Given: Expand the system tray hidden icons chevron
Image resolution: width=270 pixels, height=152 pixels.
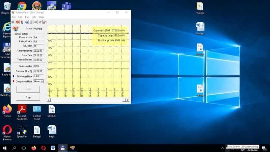Looking at the screenshot, I should pos(223,148).
